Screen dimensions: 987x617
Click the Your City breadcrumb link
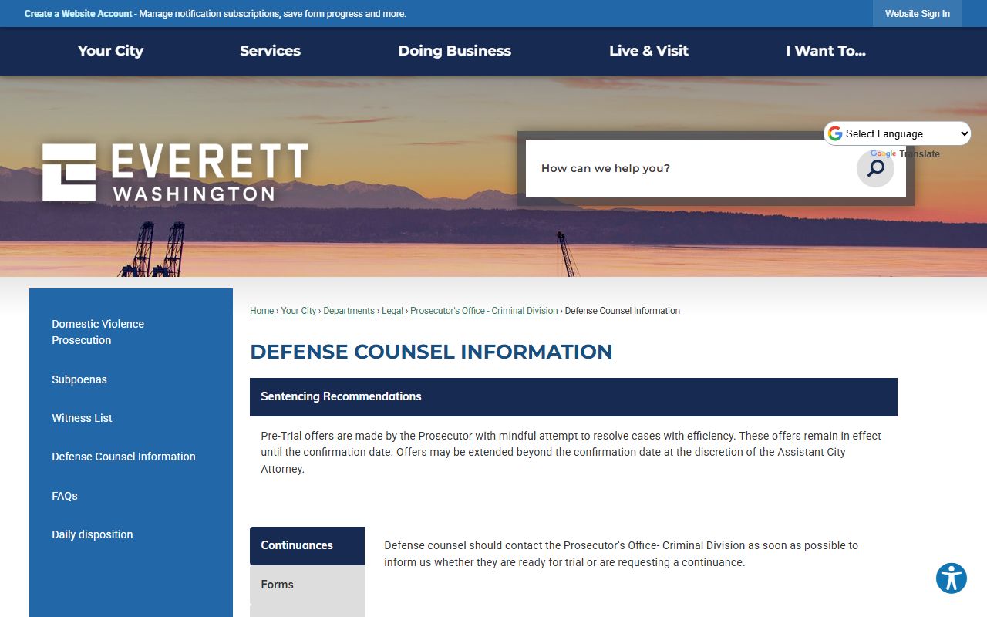(x=298, y=311)
